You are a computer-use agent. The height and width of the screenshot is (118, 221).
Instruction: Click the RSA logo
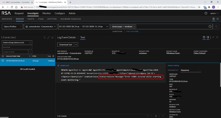coord(6,13)
